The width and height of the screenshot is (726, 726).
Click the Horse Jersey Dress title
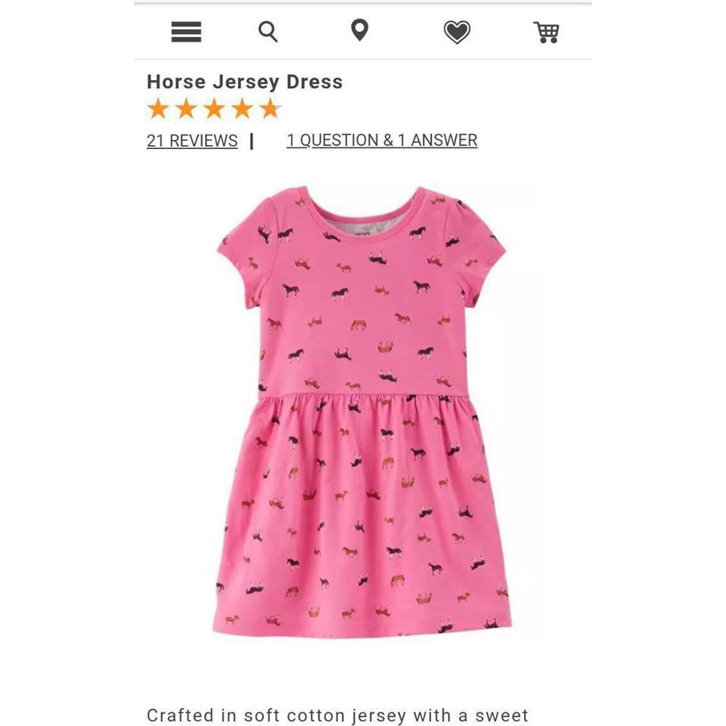(x=245, y=82)
